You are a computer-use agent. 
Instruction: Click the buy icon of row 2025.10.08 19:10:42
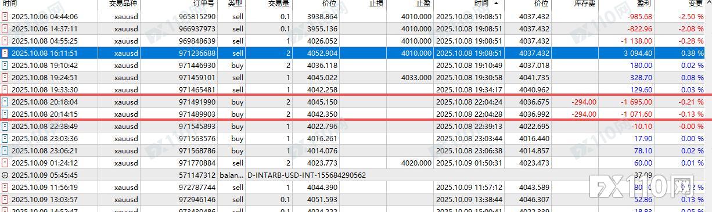[5, 65]
